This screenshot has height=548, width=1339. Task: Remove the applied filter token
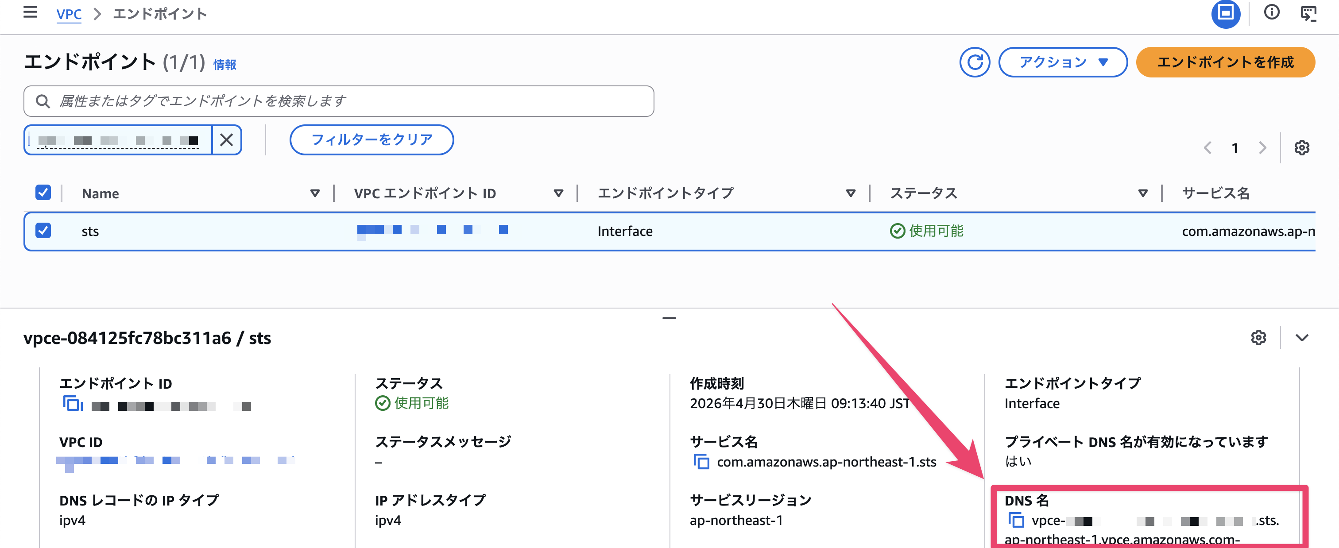(x=227, y=140)
